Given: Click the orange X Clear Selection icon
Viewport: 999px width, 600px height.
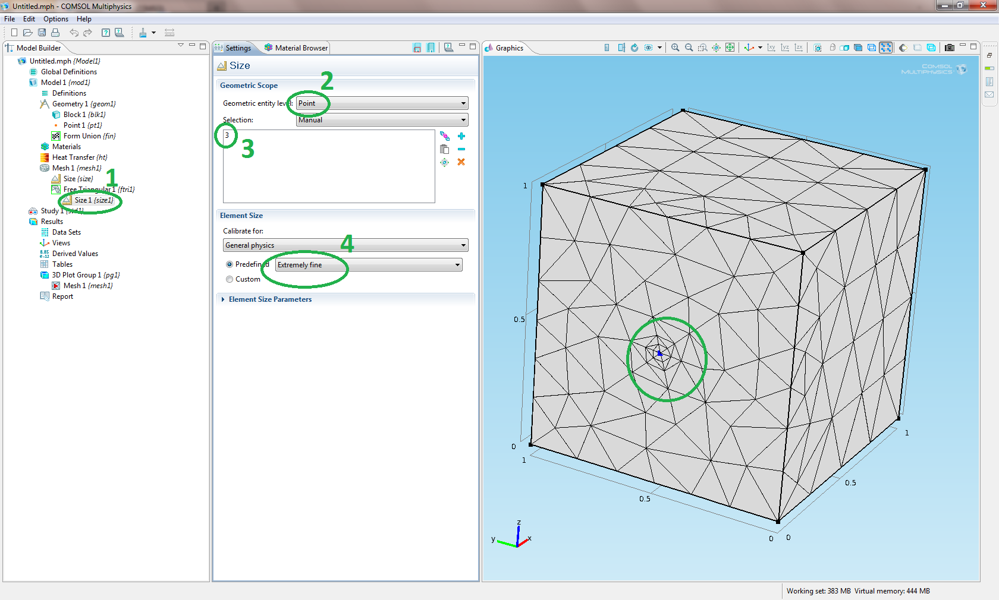Looking at the screenshot, I should pos(461,162).
